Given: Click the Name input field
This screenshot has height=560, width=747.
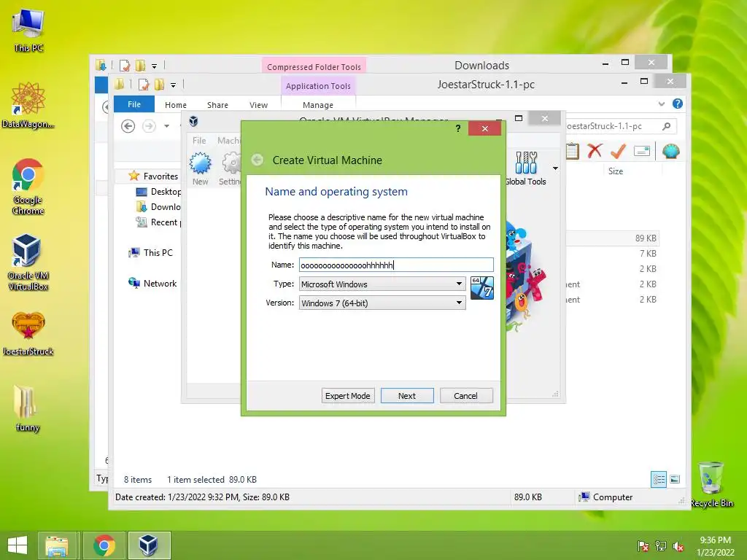Looking at the screenshot, I should pyautogui.click(x=396, y=265).
